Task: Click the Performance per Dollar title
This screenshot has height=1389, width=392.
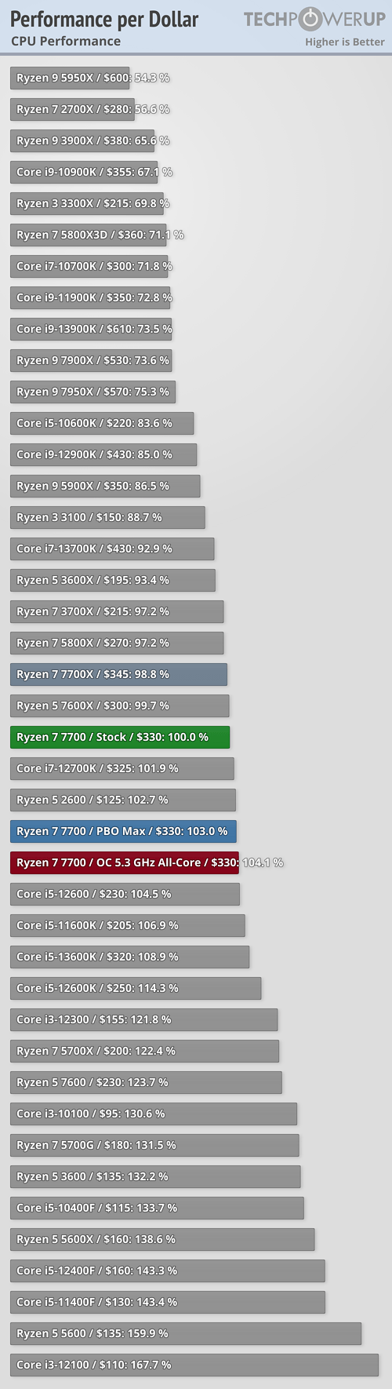Action: pos(104,20)
